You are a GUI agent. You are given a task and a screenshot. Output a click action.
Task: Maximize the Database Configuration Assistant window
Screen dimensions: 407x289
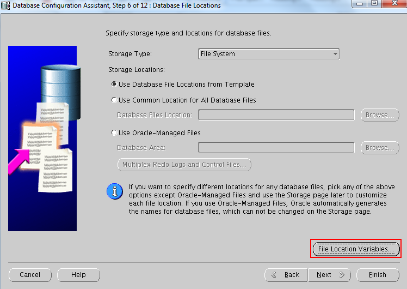(374, 4)
